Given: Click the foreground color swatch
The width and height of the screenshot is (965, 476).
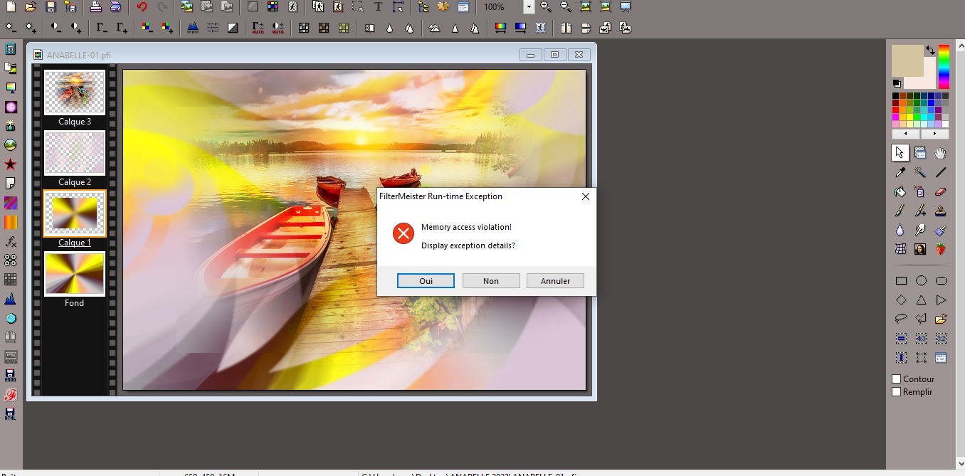Looking at the screenshot, I should point(906,60).
